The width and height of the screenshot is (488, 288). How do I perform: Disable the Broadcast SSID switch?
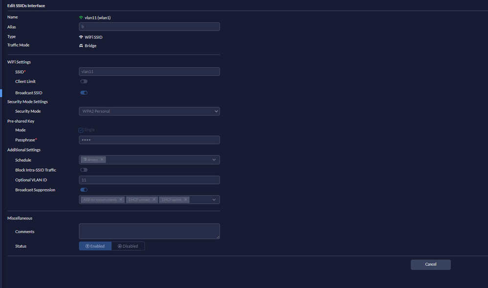(x=84, y=93)
